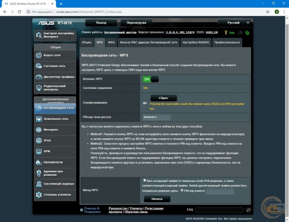Open the Профессионально tab

227,43
